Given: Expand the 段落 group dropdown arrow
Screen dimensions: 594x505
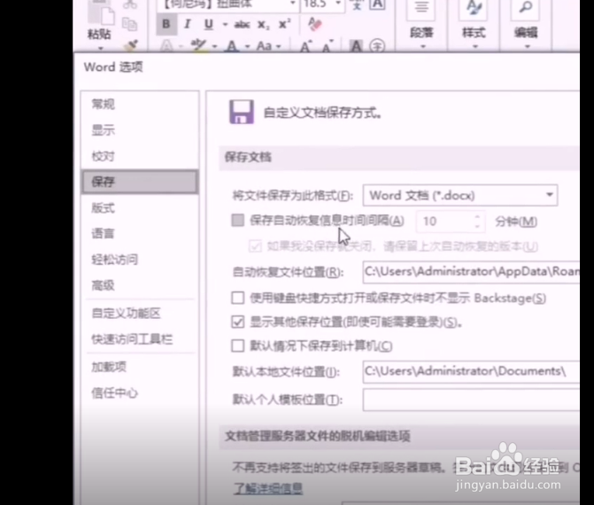Looking at the screenshot, I should click(x=423, y=47).
